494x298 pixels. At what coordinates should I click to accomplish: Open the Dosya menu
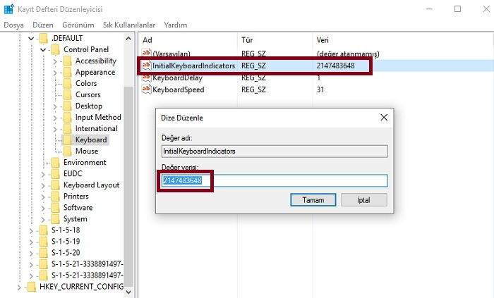point(13,25)
